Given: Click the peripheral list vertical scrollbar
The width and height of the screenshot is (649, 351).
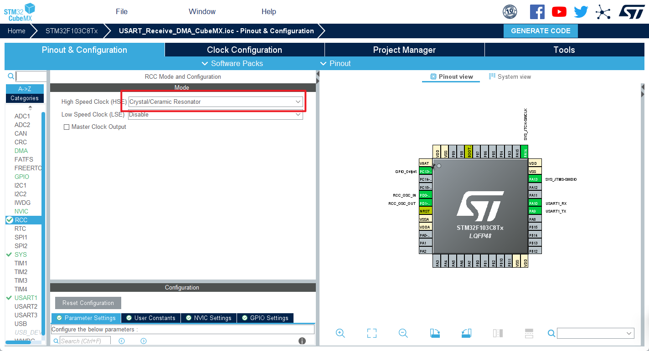Looking at the screenshot, I should [x=43, y=223].
